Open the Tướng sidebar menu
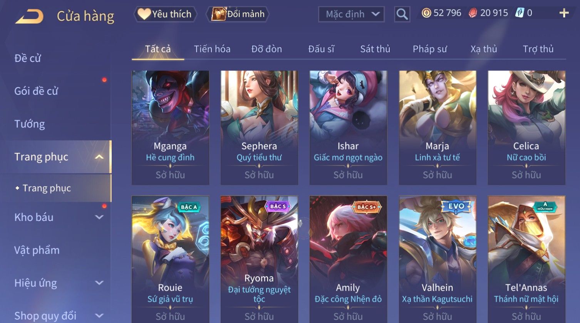Viewport: 580px width, 323px height. (30, 124)
